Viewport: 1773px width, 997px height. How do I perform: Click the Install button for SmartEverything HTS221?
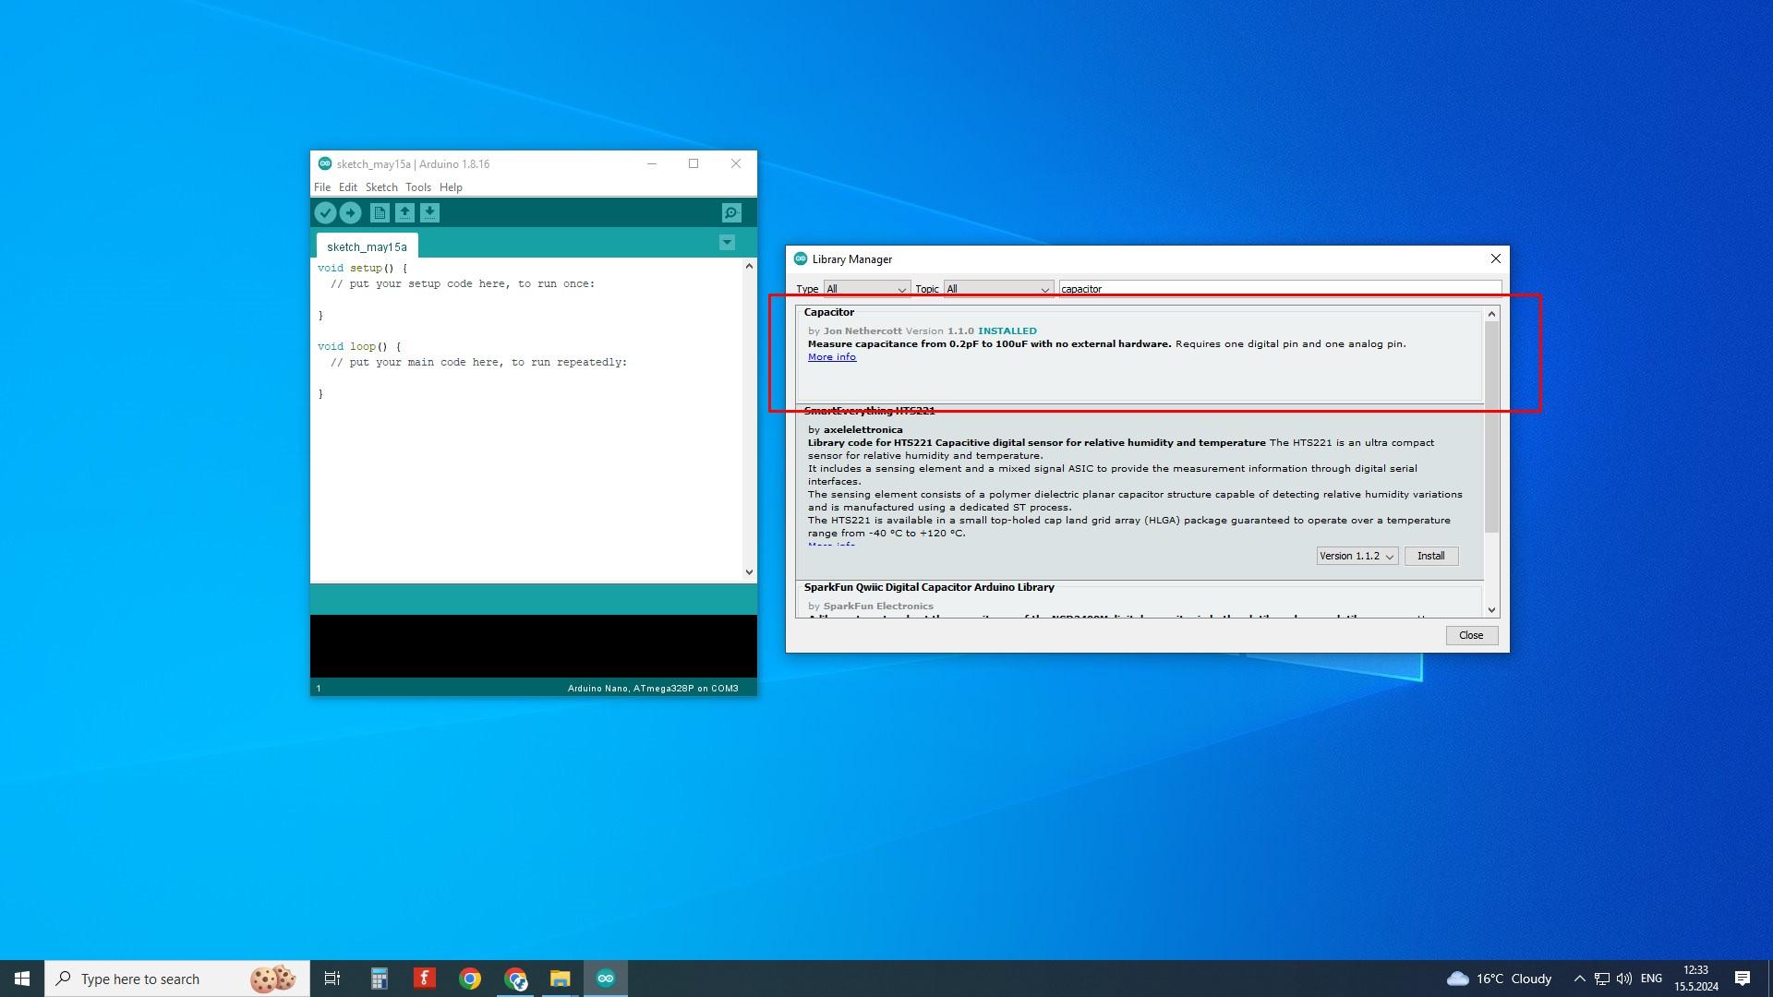point(1430,557)
